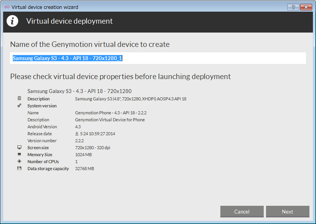The image size is (316, 224).
Task: Click the bold 'System version' label
Action: [42, 106]
